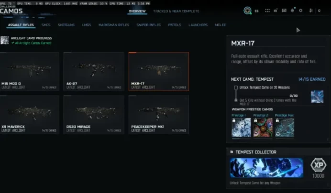Screen dimensions: 331x193
Task: Click the 14/15 earned text on AK-27 card
Action: [114, 87]
